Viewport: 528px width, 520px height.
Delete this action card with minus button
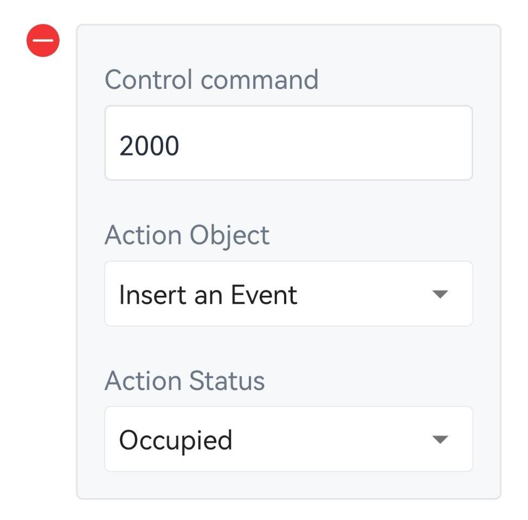[43, 41]
